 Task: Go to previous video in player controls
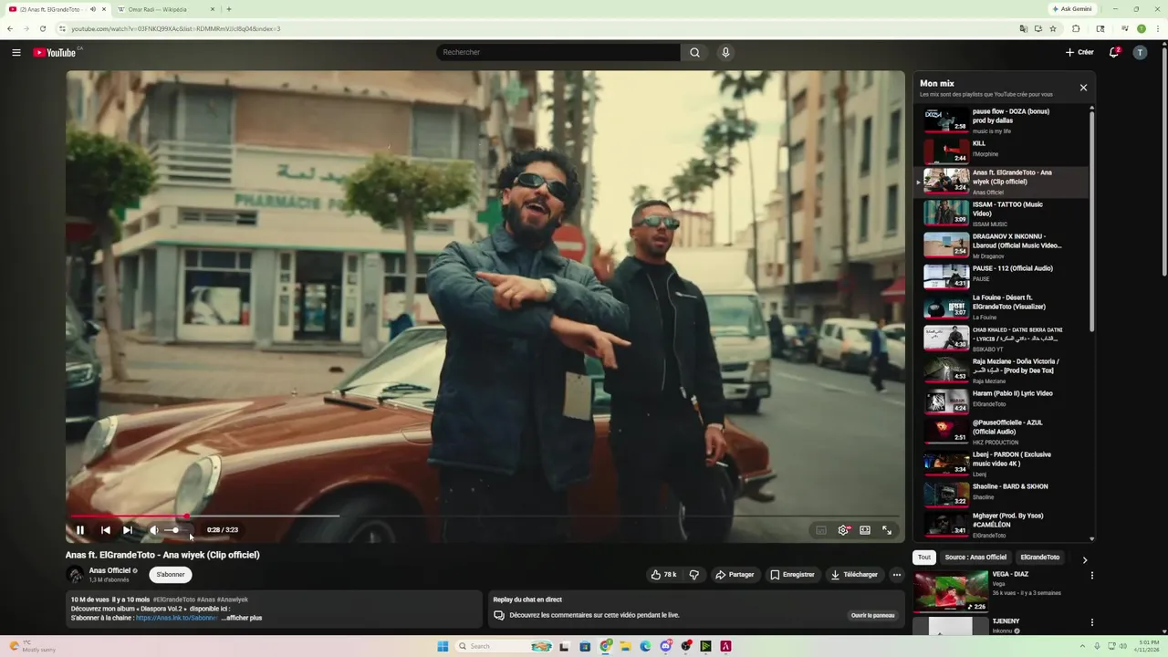click(x=105, y=530)
